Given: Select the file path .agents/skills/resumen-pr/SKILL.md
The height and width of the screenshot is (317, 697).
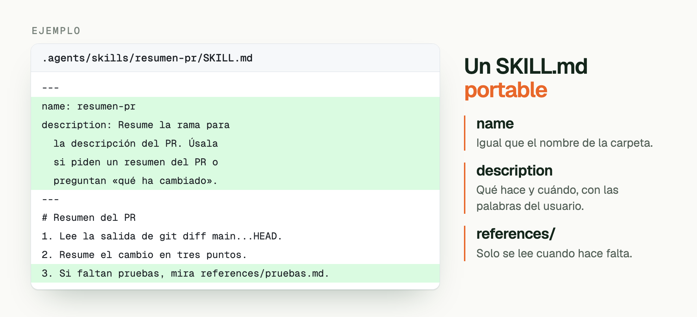Looking at the screenshot, I should [147, 58].
